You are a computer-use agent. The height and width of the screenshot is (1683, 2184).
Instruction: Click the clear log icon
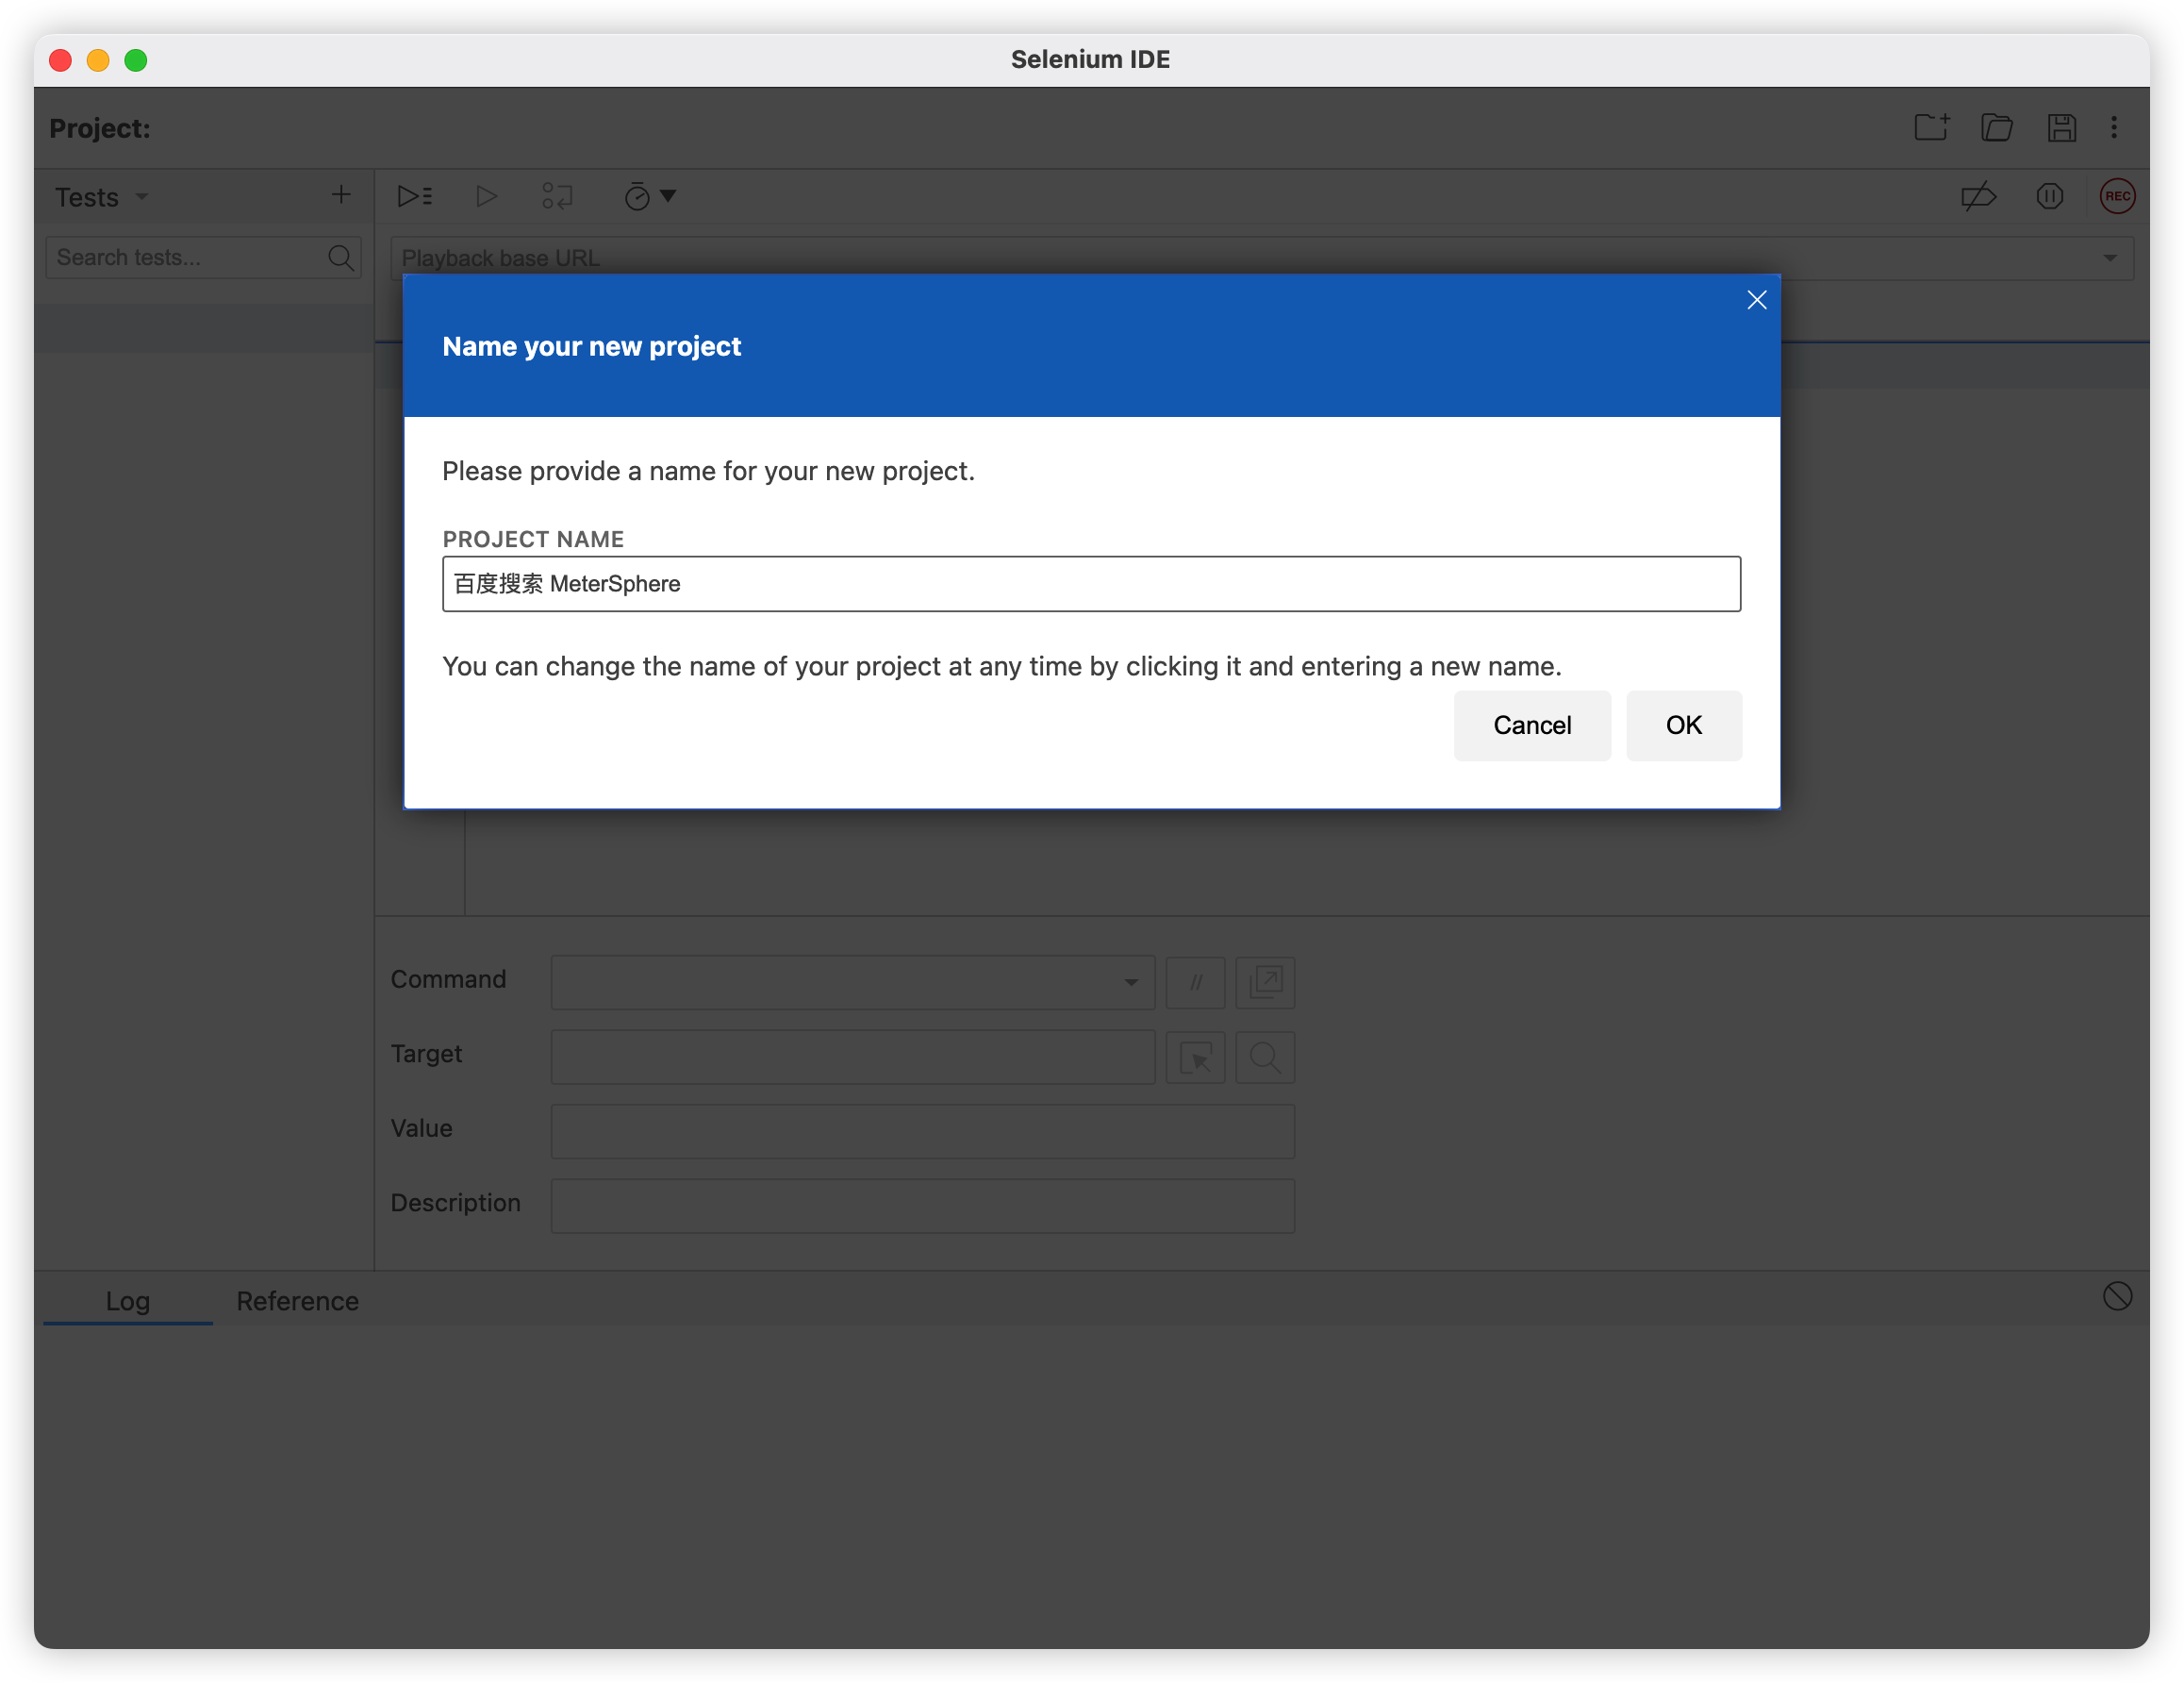(2117, 1297)
